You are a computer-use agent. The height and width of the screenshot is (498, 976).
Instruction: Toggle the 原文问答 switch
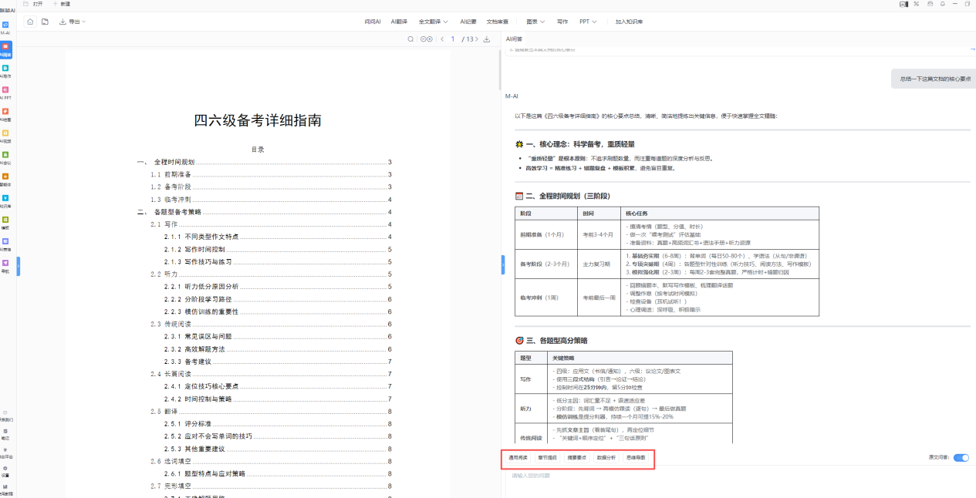pos(961,458)
